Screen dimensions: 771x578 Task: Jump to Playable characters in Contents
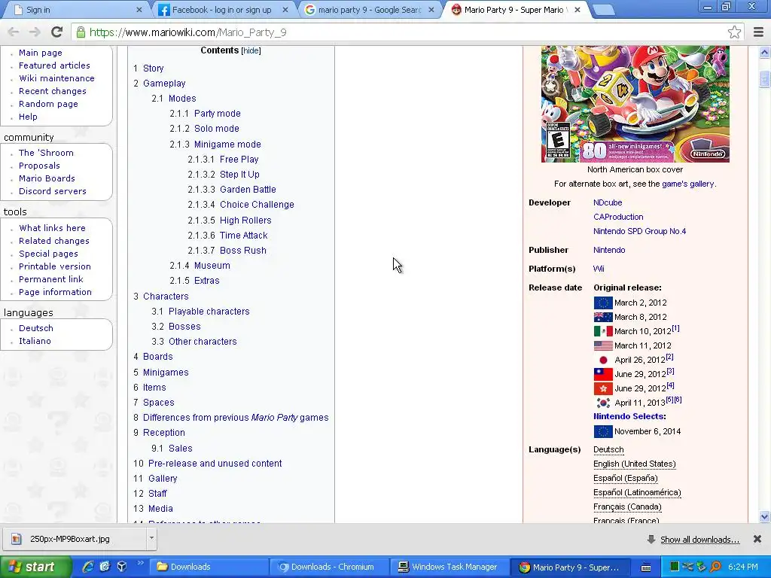pyautogui.click(x=209, y=311)
